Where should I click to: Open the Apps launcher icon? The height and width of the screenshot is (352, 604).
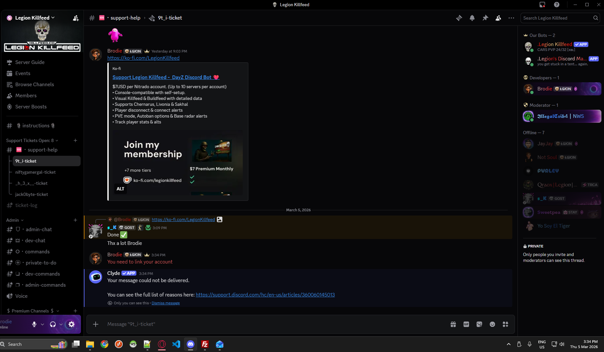pos(505,324)
